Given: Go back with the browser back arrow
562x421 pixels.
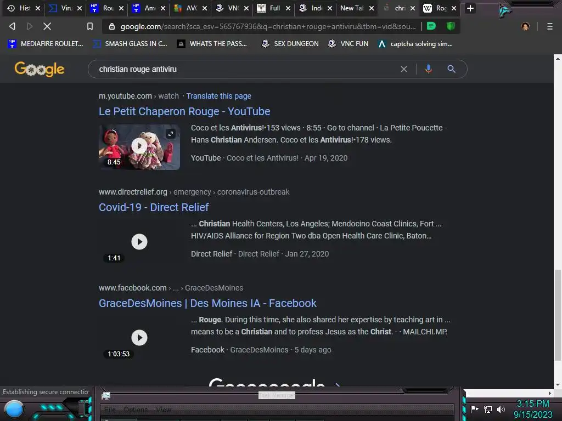Looking at the screenshot, I should point(12,26).
